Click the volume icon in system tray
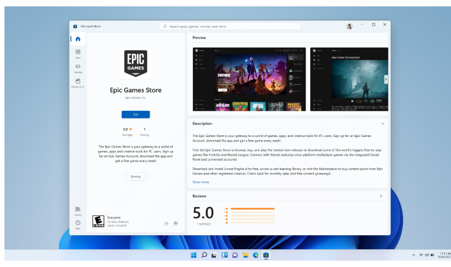The image size is (451, 267). point(426,255)
